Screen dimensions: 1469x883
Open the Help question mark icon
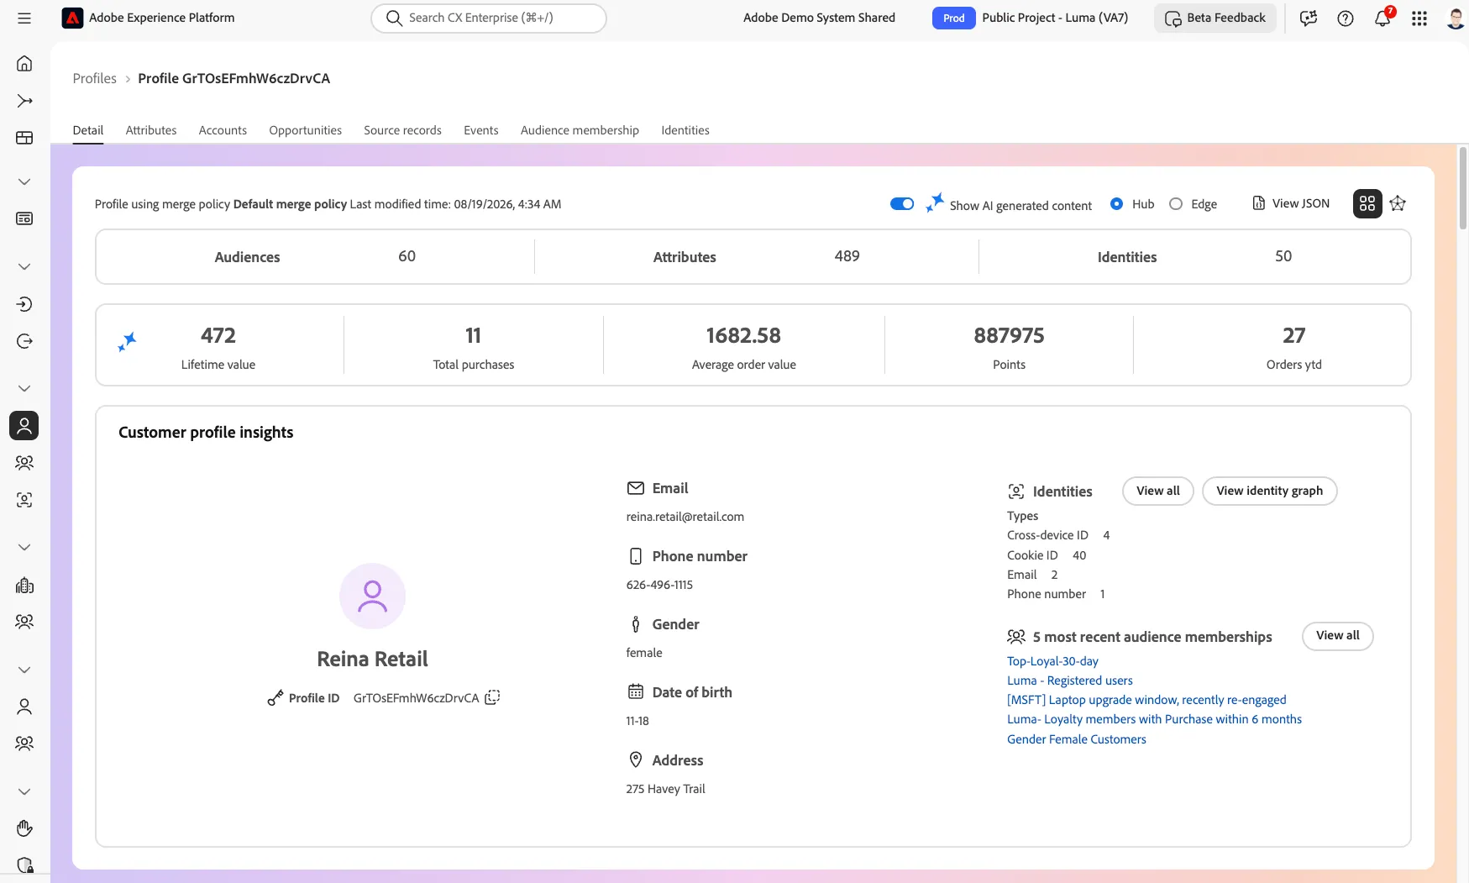1346,18
